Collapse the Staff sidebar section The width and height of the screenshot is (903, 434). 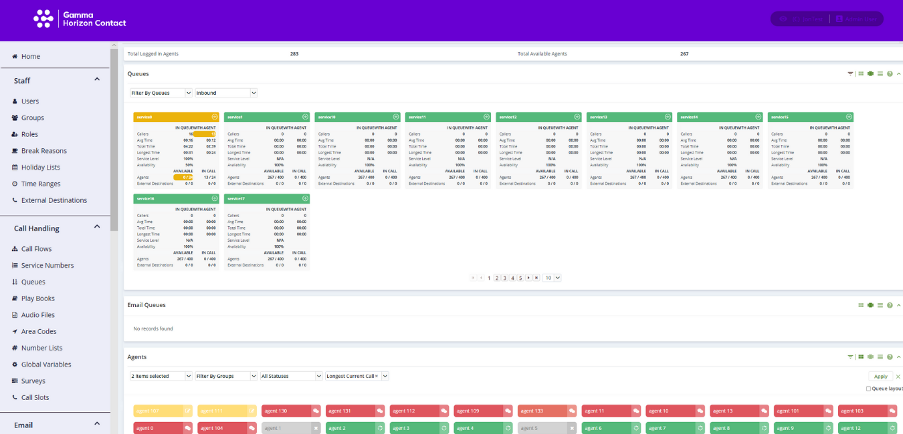pyautogui.click(x=96, y=80)
